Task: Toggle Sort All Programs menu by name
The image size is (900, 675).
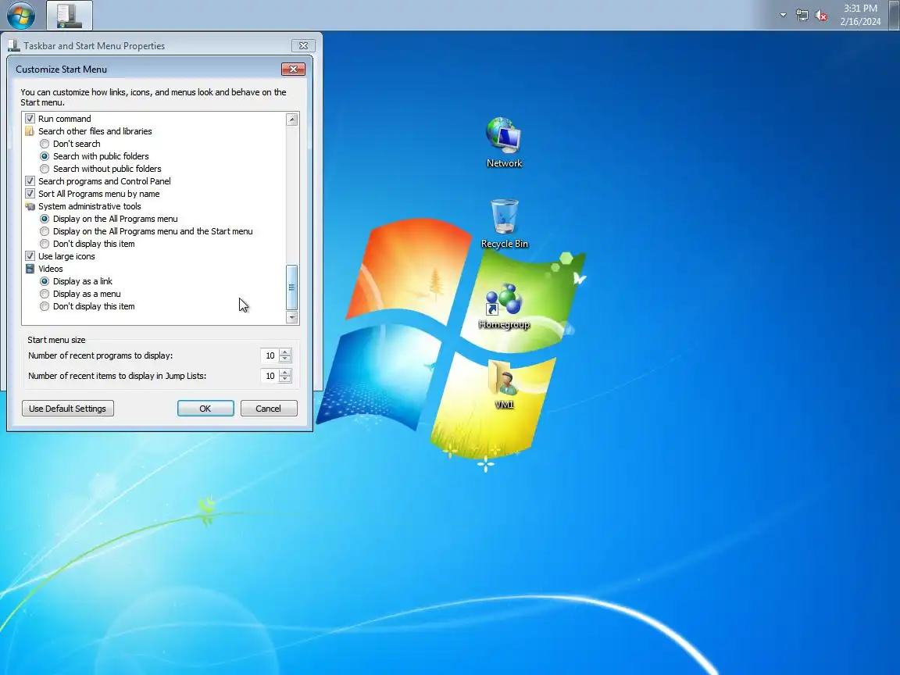Action: 30,194
